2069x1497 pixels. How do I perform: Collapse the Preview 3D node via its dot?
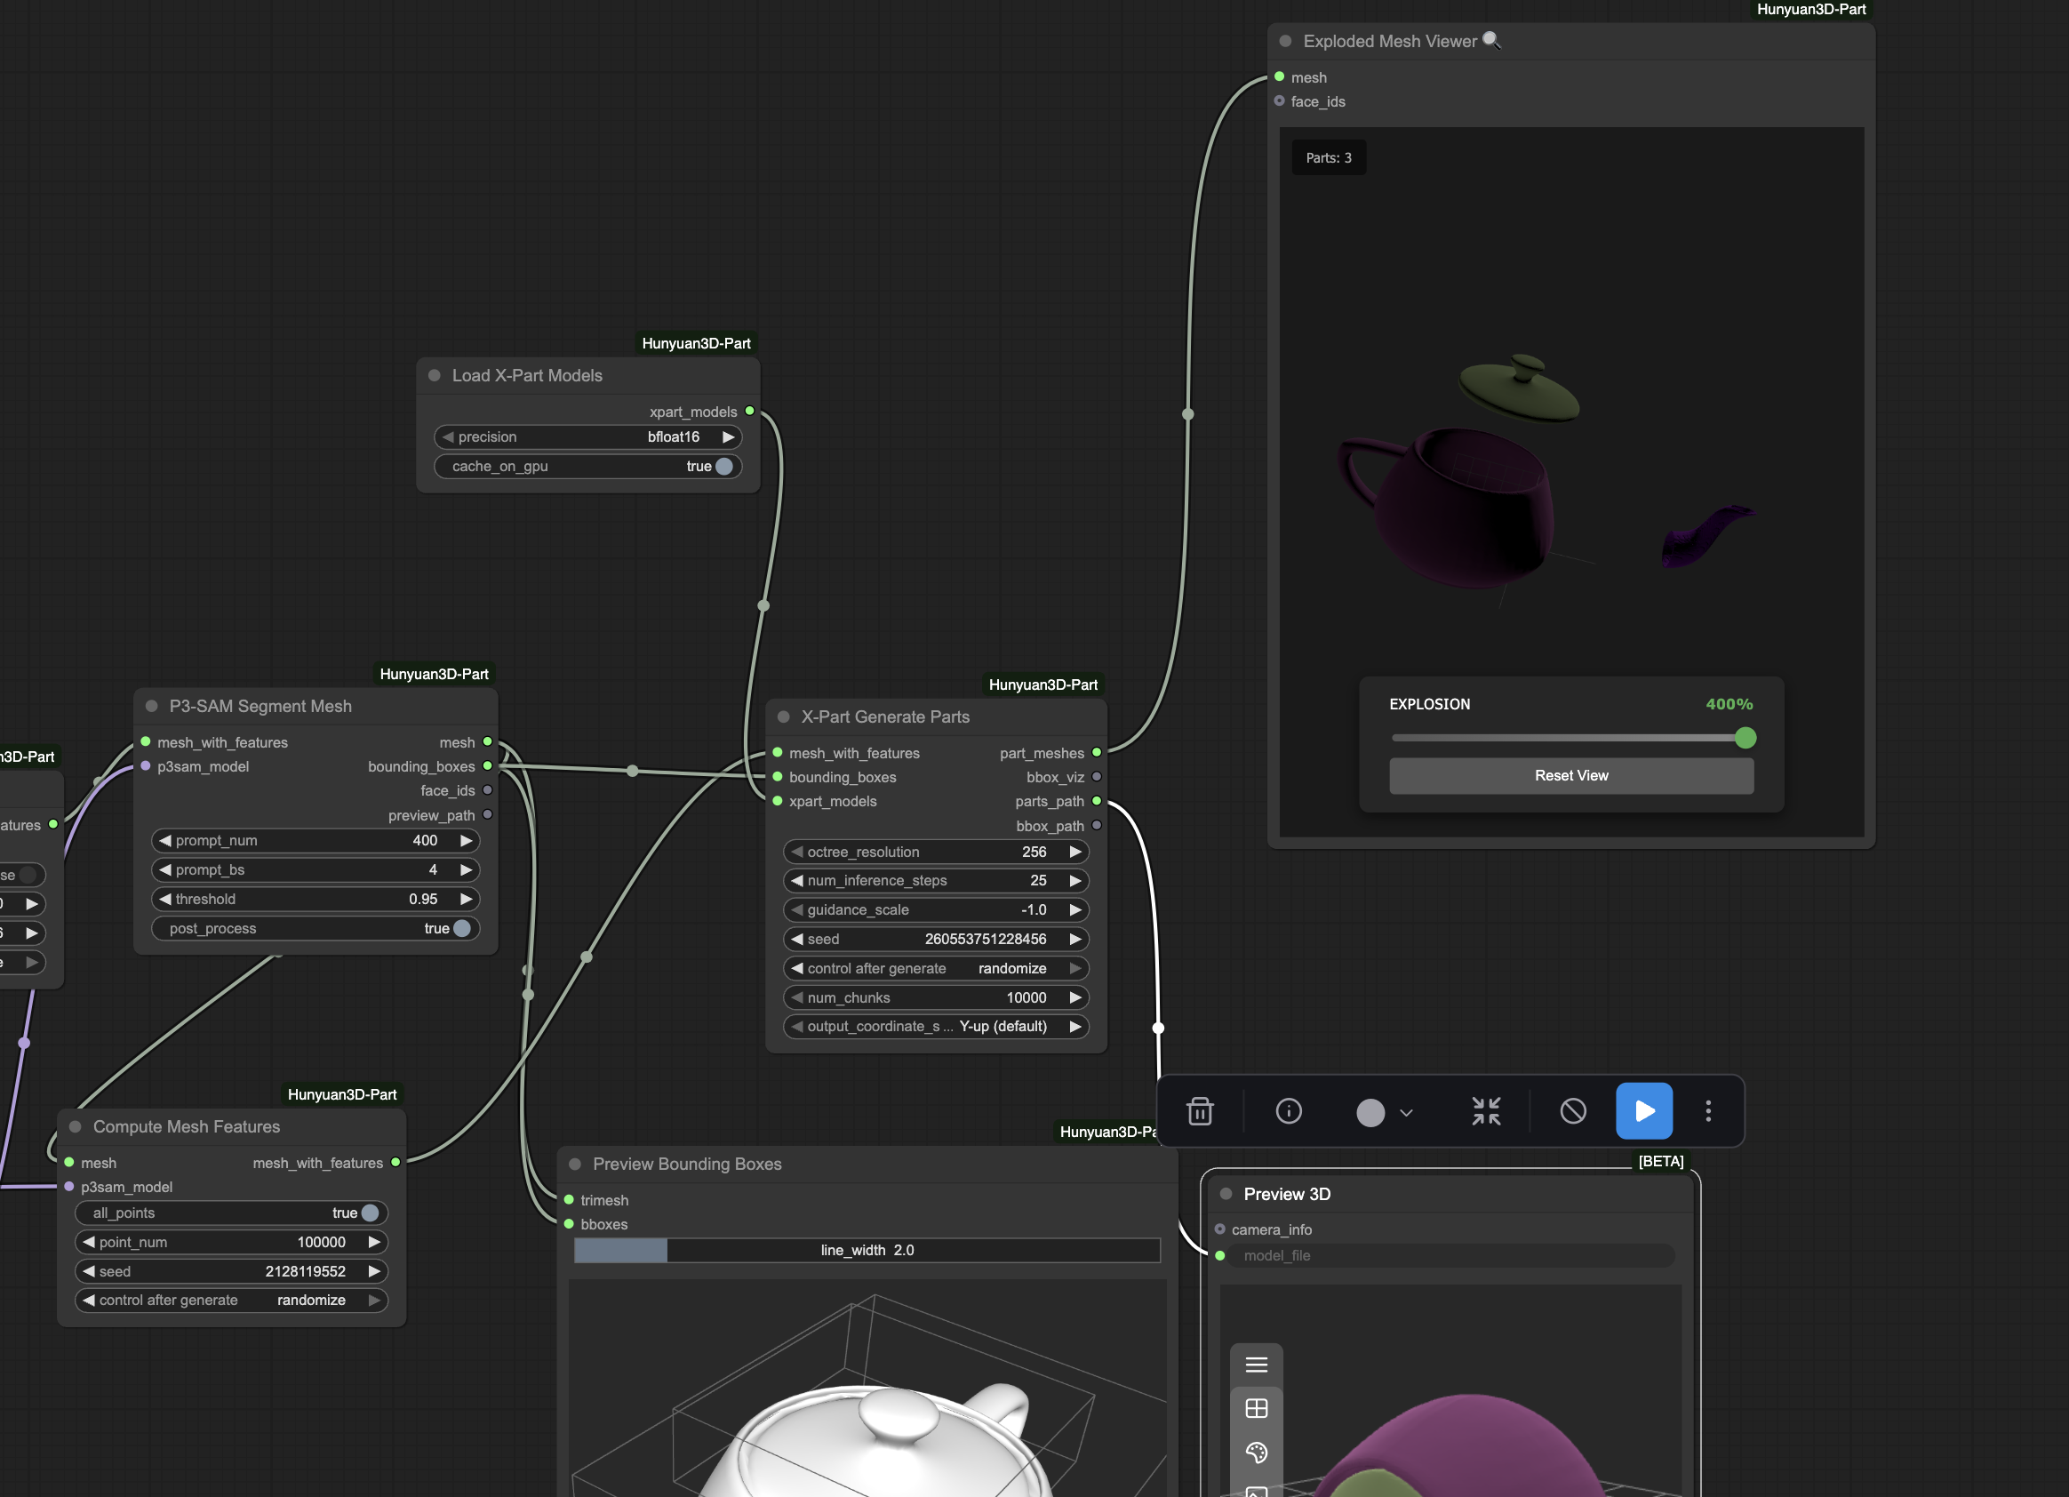click(x=1226, y=1194)
